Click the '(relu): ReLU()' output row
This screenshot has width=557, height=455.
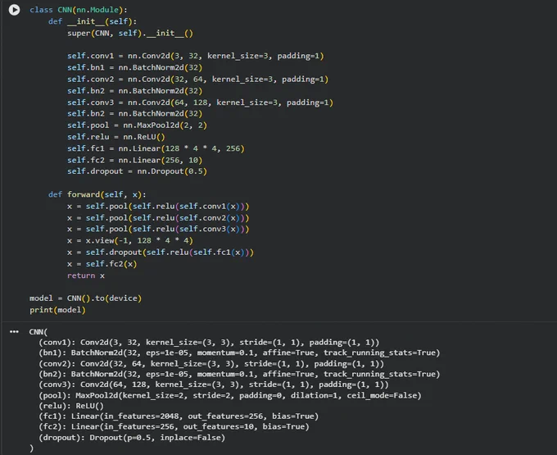pyautogui.click(x=71, y=406)
